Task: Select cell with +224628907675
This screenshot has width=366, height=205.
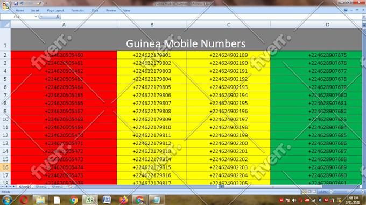Action: (316, 55)
